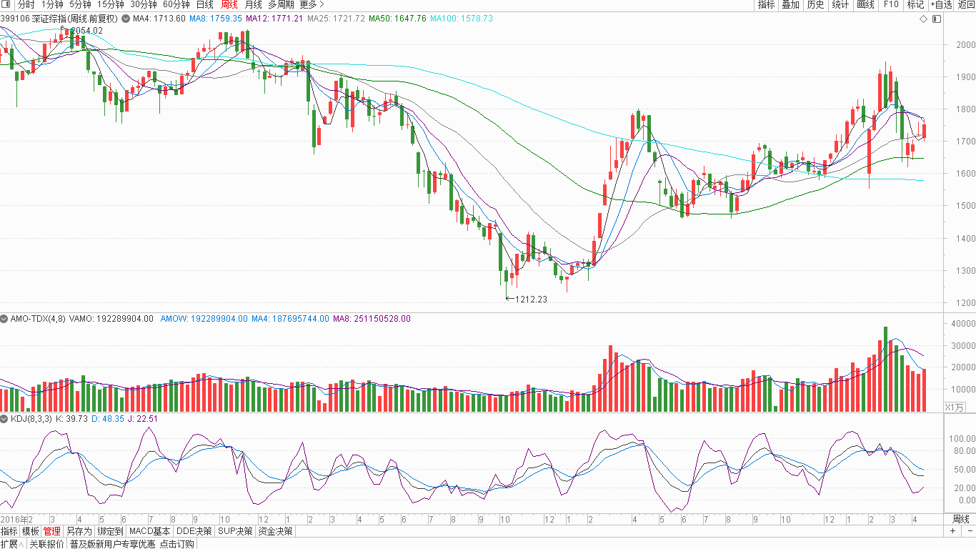Switch to MACD基本 template
Screen dimensions: 976x549
pos(150,531)
